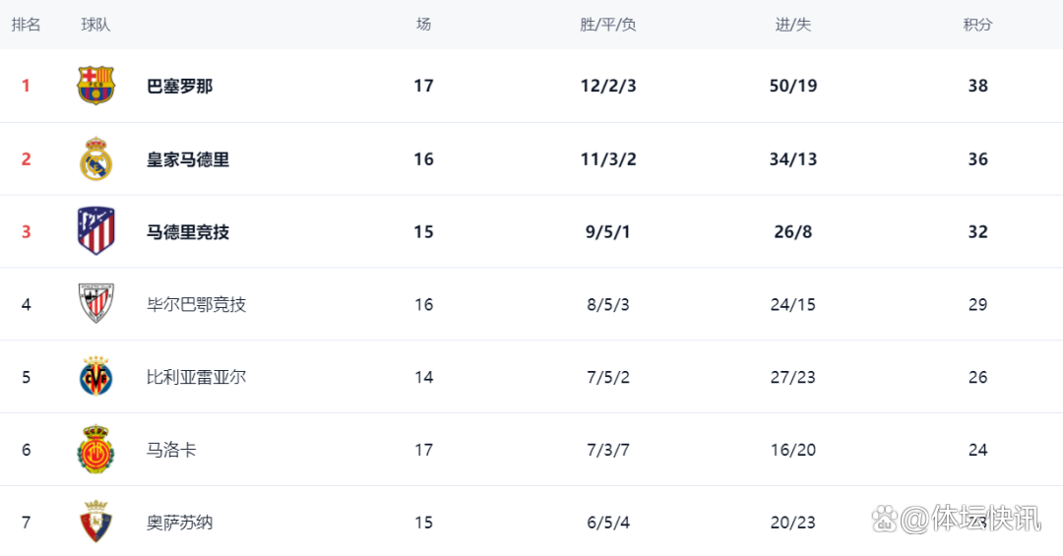Screen dimensions: 1063x556
Task: Click the Osasuna club crest
Action: 95,522
